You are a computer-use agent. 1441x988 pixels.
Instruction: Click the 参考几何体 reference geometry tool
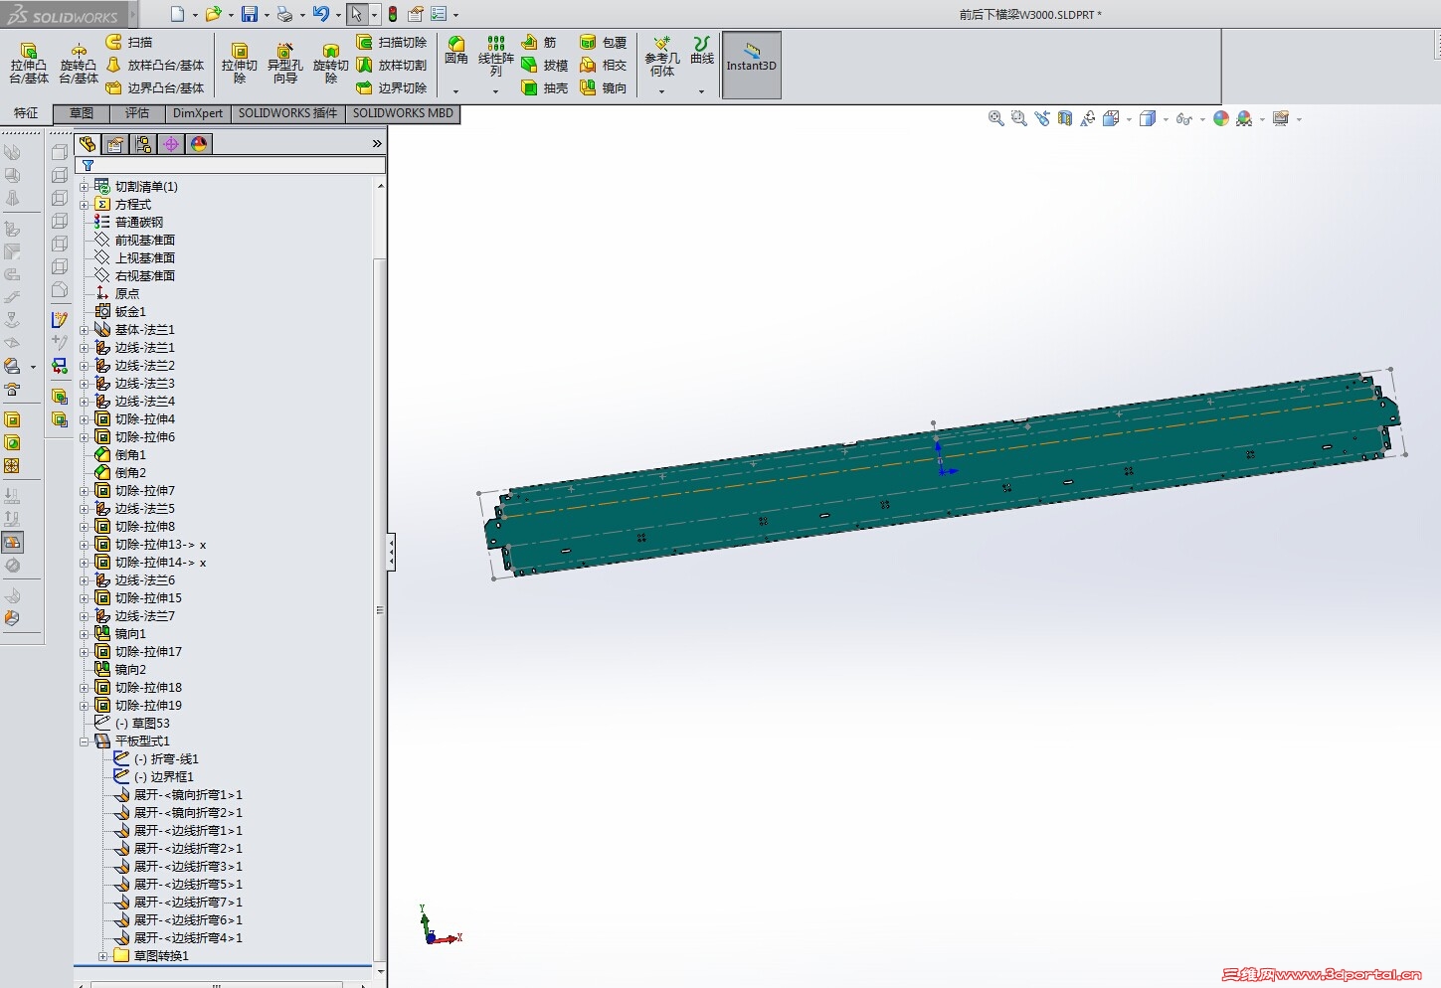coord(662,56)
